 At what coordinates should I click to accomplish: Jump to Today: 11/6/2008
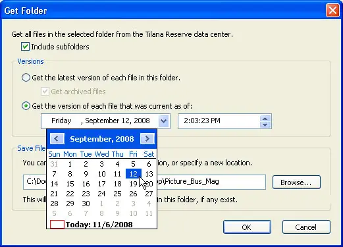click(x=92, y=225)
